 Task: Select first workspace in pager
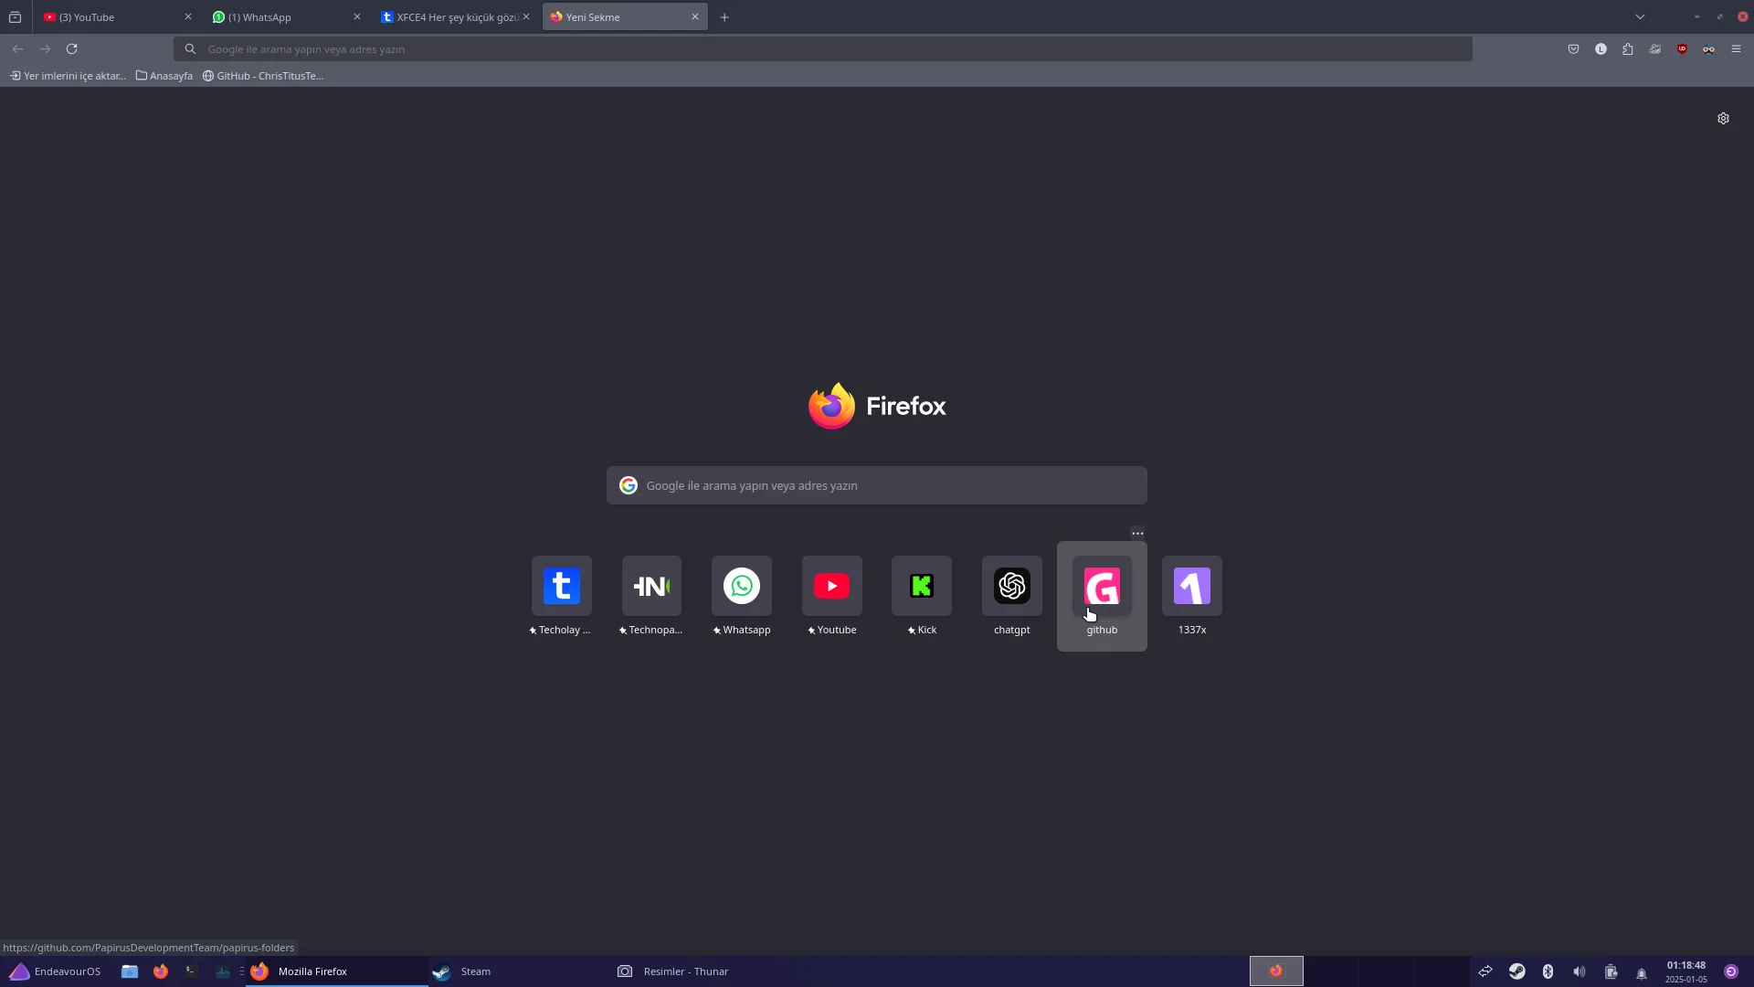point(1276,971)
